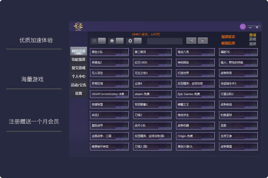The image size is (268, 178).
Task: Select the 绝地求生 game button
Action: [x=195, y=115]
